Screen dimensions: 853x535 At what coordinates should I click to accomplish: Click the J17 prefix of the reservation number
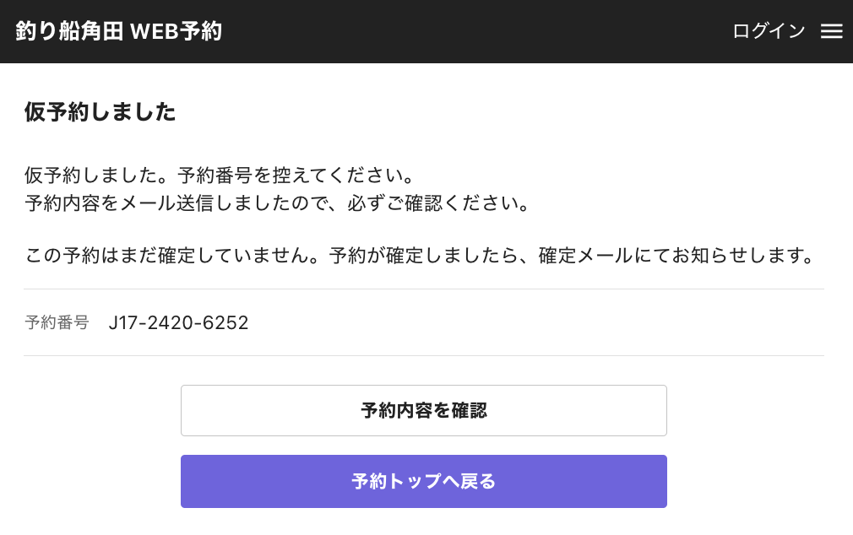[x=123, y=322]
